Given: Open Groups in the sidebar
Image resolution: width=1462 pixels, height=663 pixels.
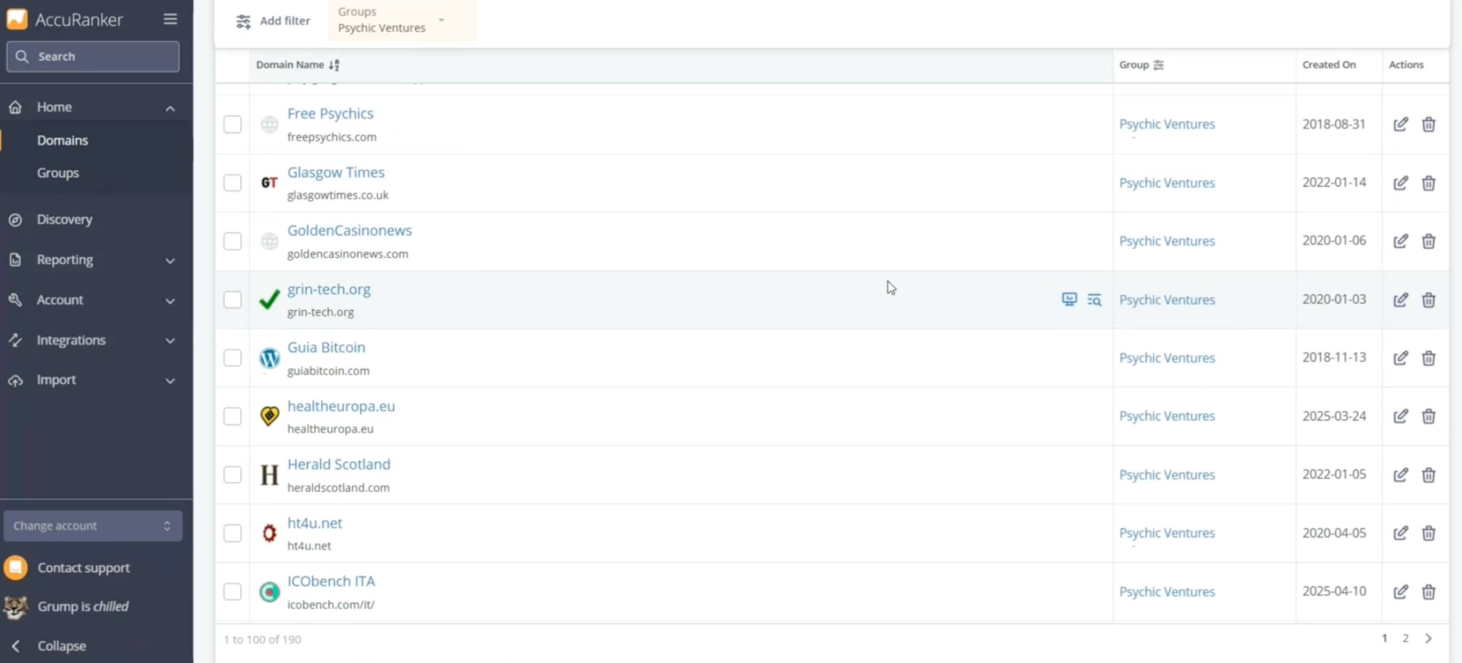Looking at the screenshot, I should pos(58,173).
